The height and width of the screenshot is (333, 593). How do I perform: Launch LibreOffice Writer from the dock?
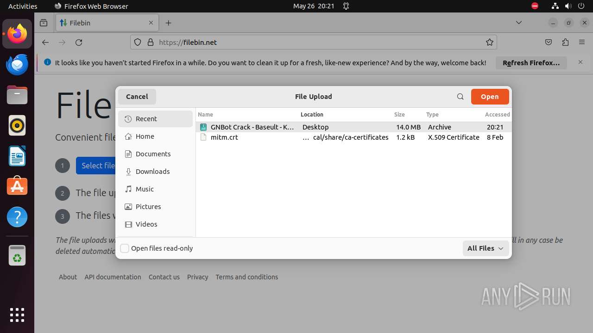click(x=17, y=156)
